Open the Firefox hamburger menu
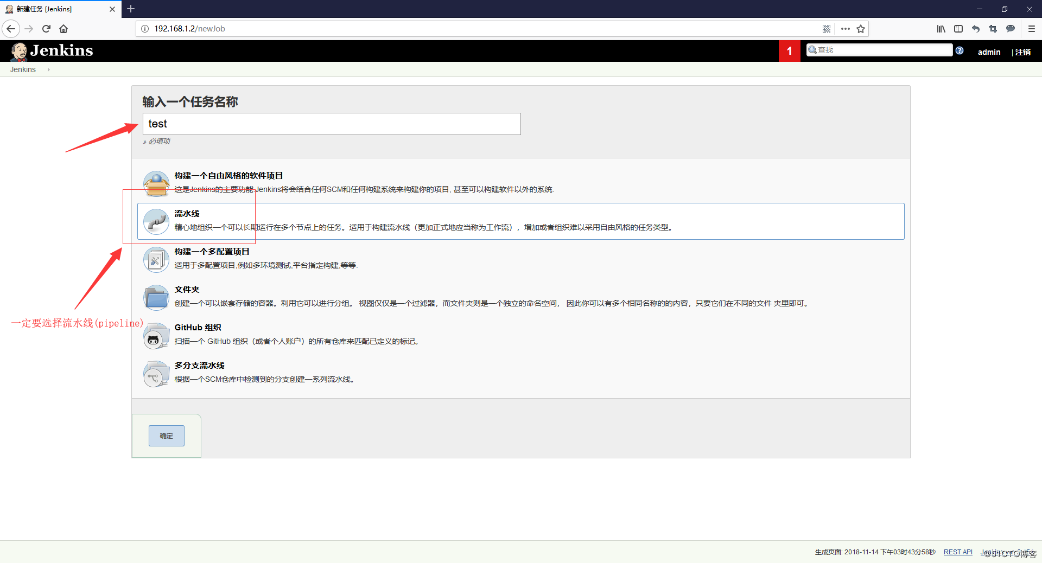Screen dimensions: 1042x563 point(1030,29)
